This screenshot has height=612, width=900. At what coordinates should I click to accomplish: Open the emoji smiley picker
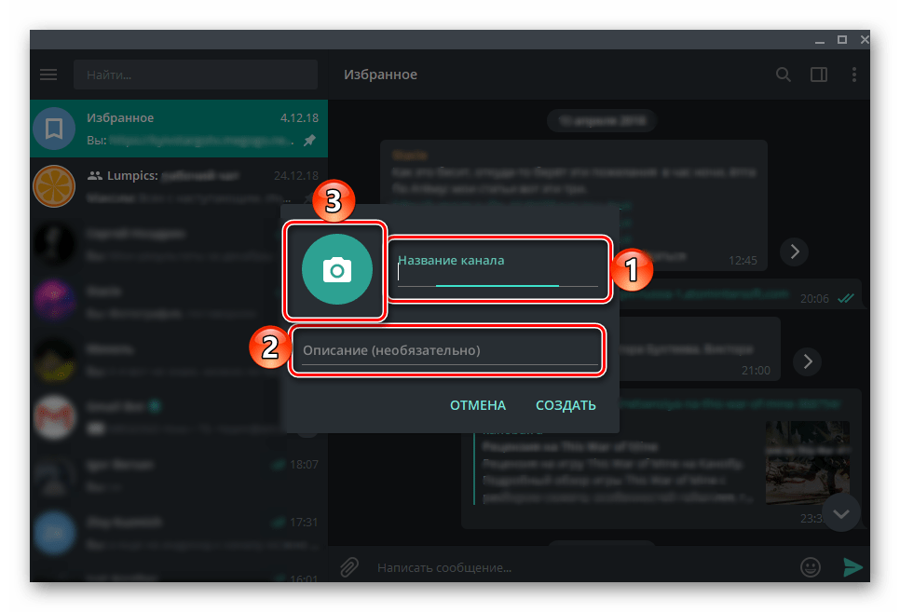(x=811, y=567)
